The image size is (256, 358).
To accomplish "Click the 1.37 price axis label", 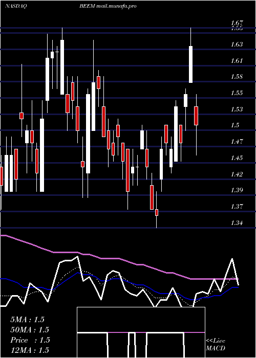I will (x=237, y=207).
